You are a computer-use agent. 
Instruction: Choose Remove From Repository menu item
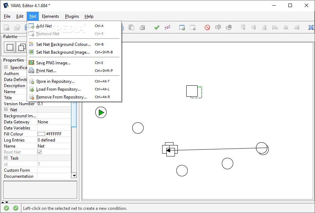74,97
